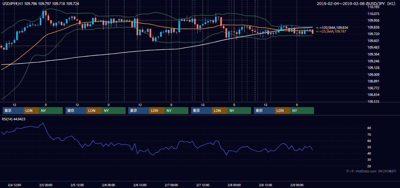The height and width of the screenshot is (188, 400).
Task: Click the LDN session block for Feb 4
Action: coord(32,111)
